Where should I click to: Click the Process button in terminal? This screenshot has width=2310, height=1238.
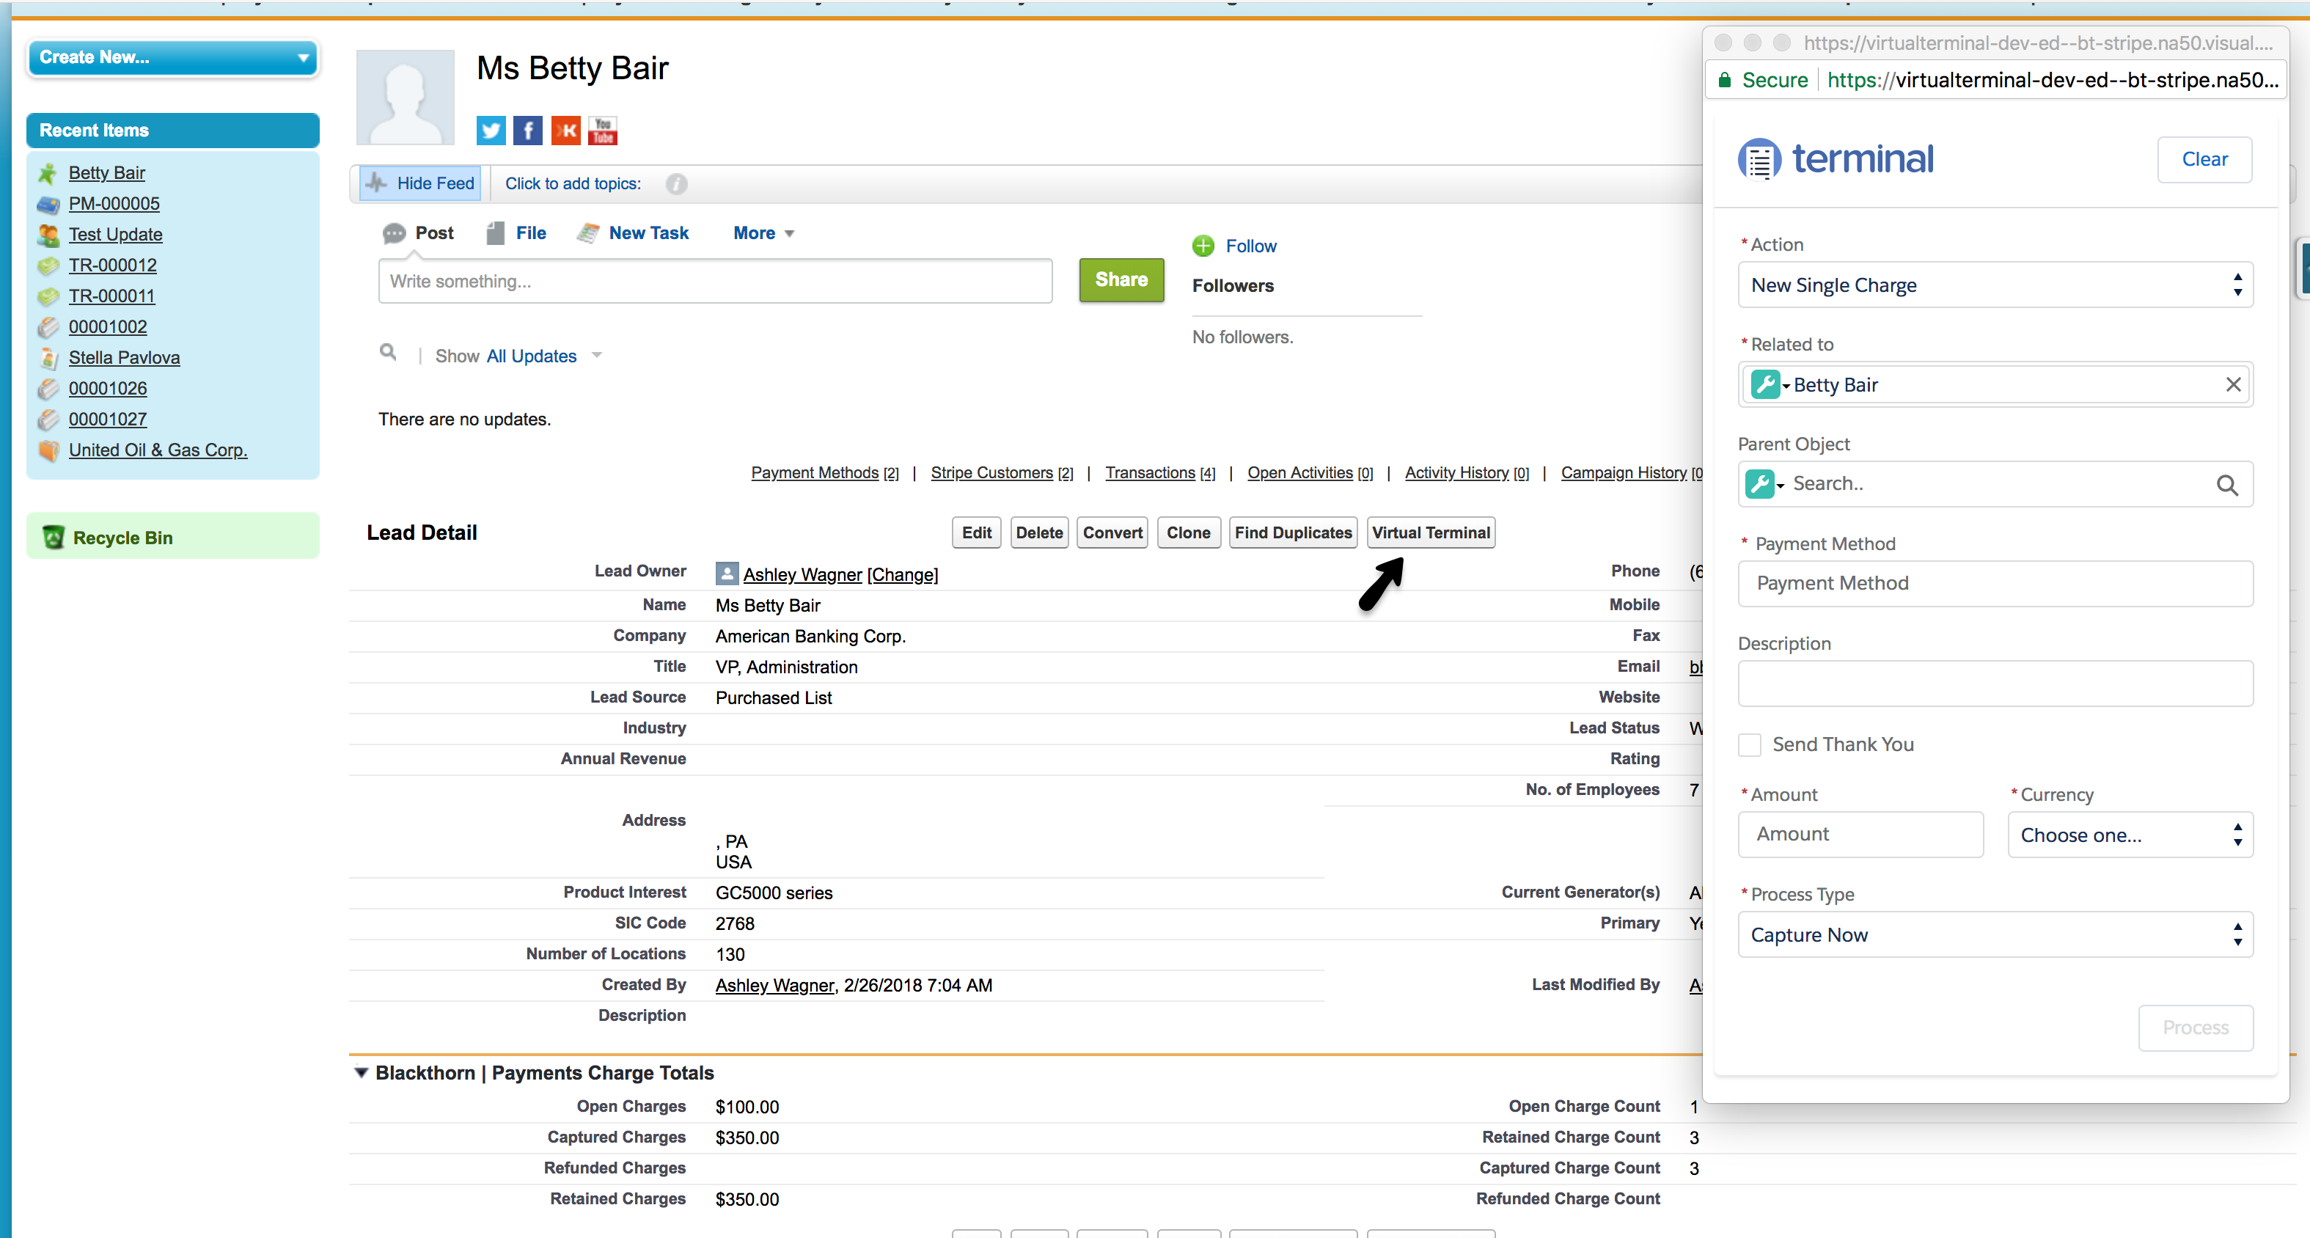point(2195,1028)
